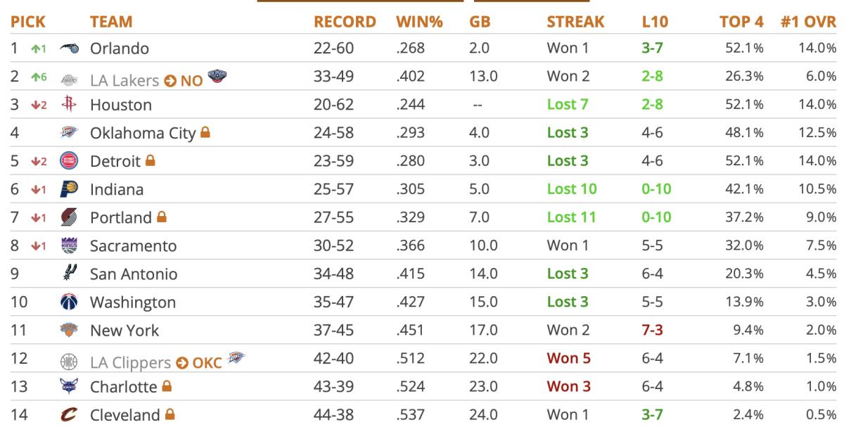This screenshot has width=844, height=427.
Task: Sort by the TOP 4 column header
Action: (x=741, y=22)
